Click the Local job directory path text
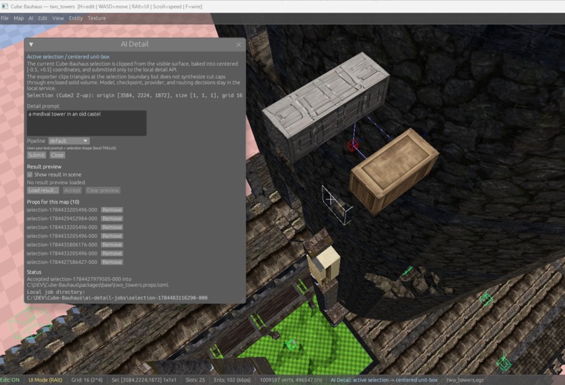This screenshot has height=385, width=565. pos(117,298)
